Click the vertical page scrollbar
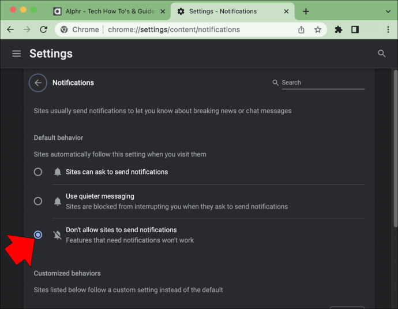Image resolution: width=398 pixels, height=309 pixels. click(396, 148)
